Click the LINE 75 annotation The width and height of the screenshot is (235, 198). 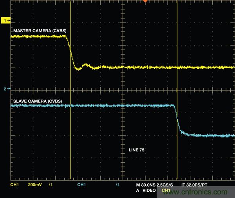[x=137, y=150]
